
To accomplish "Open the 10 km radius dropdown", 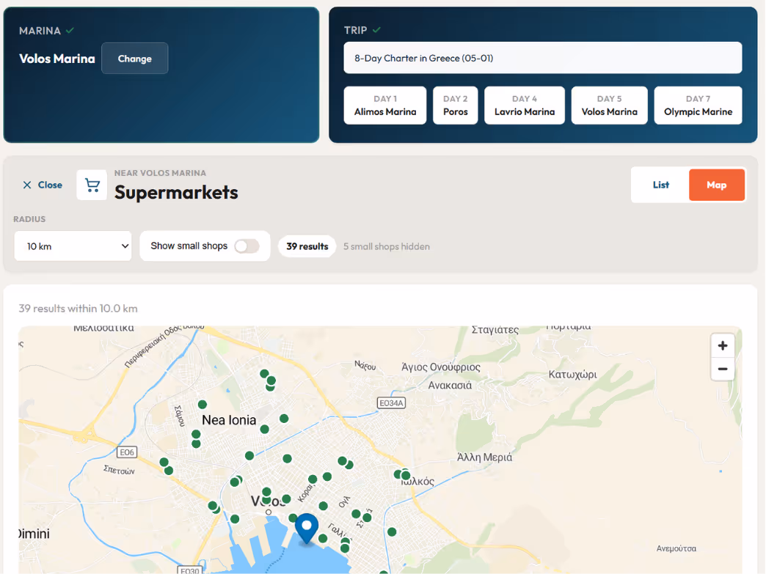I will tap(73, 246).
